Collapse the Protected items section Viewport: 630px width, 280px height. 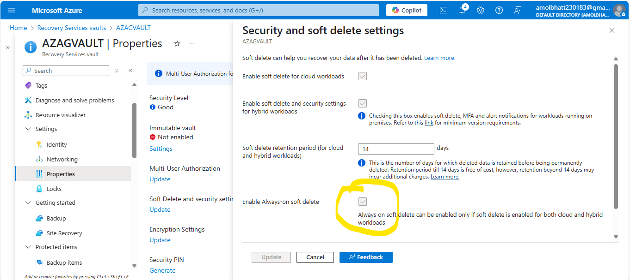(x=28, y=247)
